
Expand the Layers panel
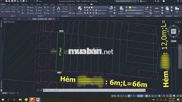[92, 16]
